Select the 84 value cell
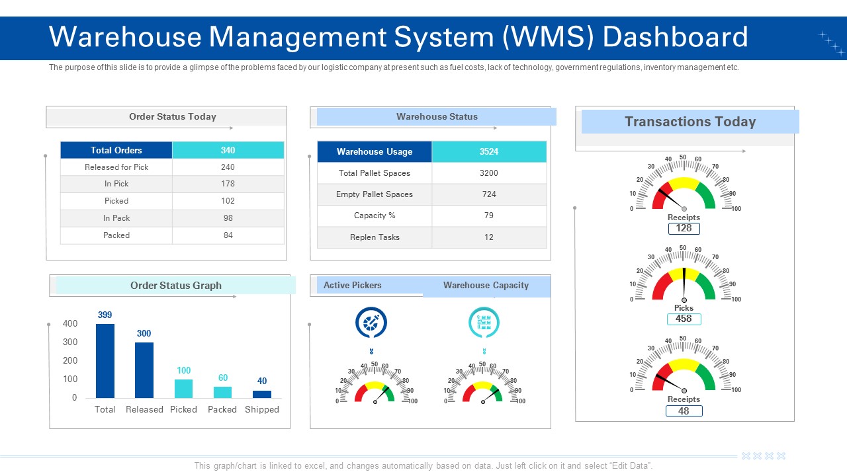847x476 pixels. (x=228, y=235)
